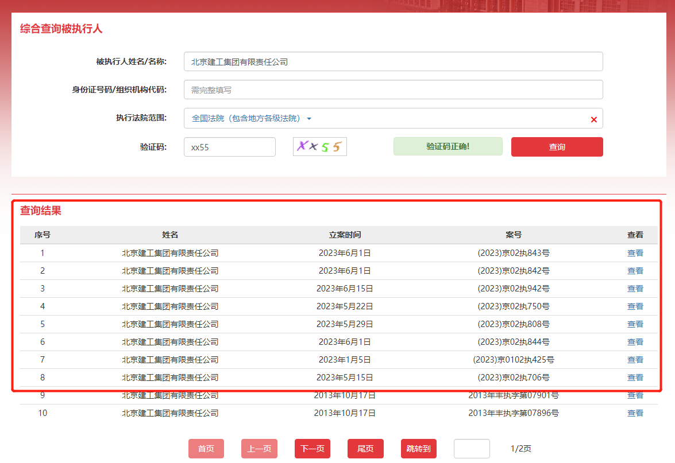Image resolution: width=675 pixels, height=463 pixels.
Task: Click the 姓名 column header
Action: [x=170, y=235]
